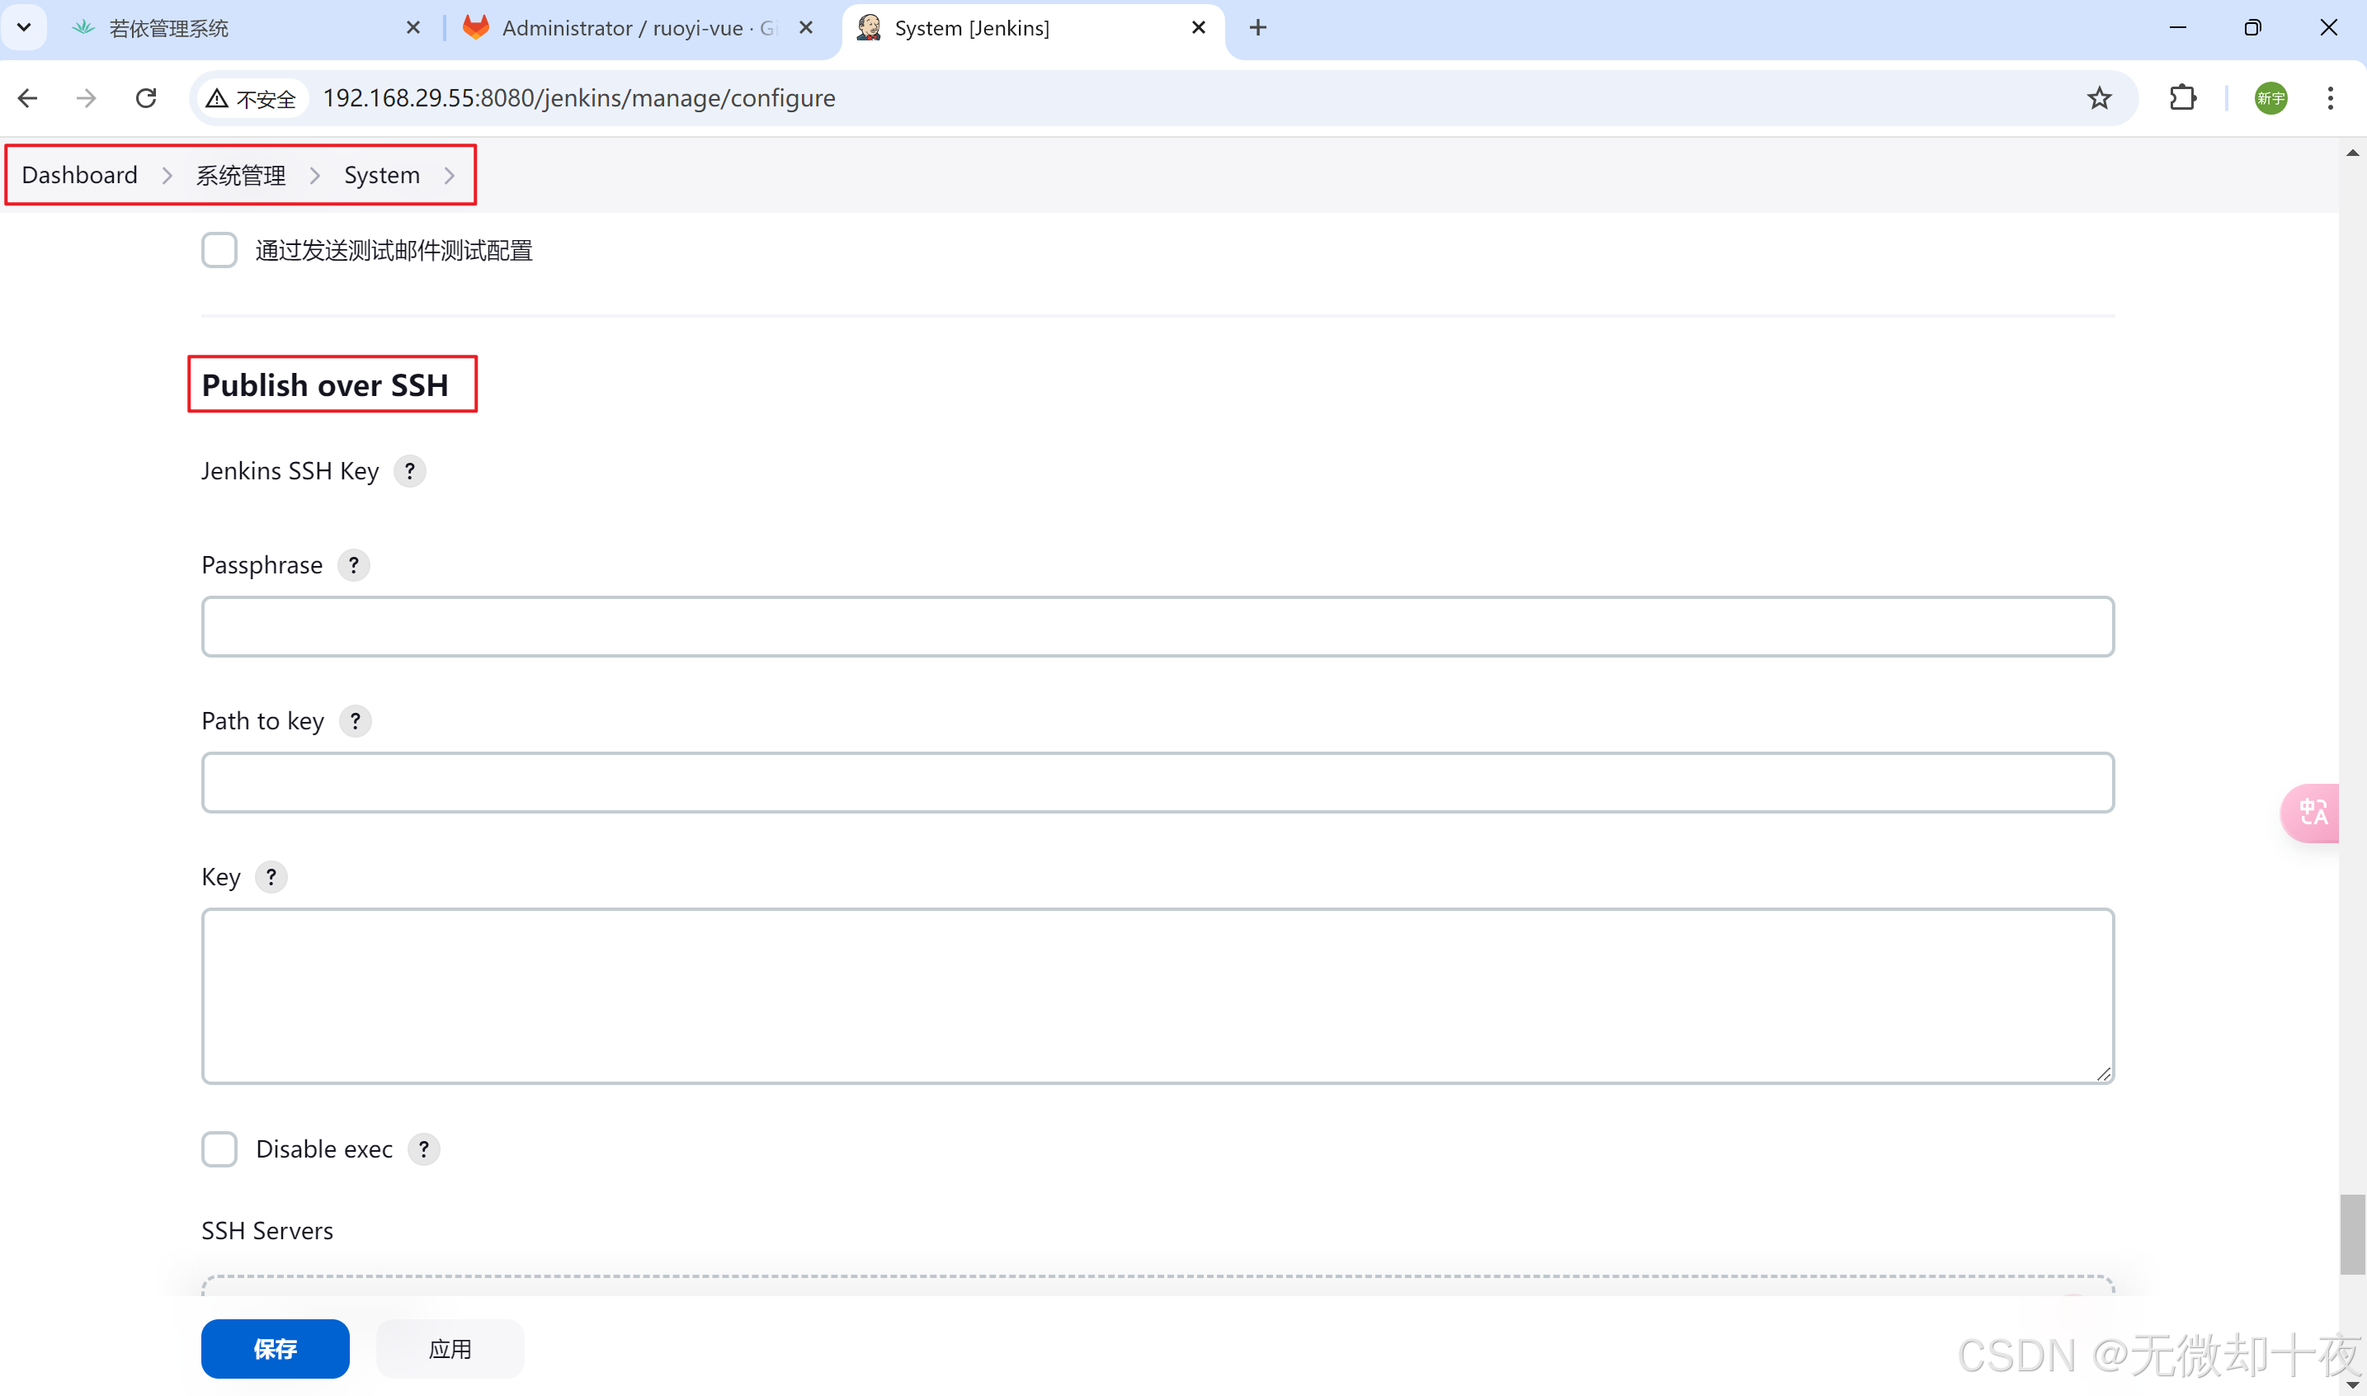Image resolution: width=2367 pixels, height=1396 pixels.
Task: Tick the 通过发送测试邮件测试配置 checkbox
Action: point(219,251)
